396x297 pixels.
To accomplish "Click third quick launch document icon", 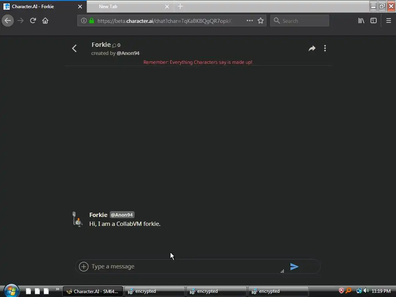I will click(x=46, y=291).
